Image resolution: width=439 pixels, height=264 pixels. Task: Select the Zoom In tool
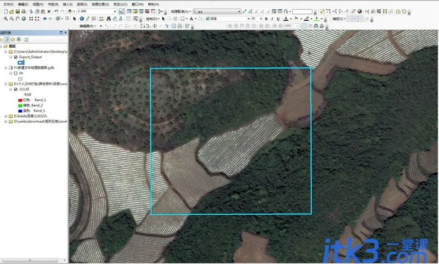(x=5, y=19)
